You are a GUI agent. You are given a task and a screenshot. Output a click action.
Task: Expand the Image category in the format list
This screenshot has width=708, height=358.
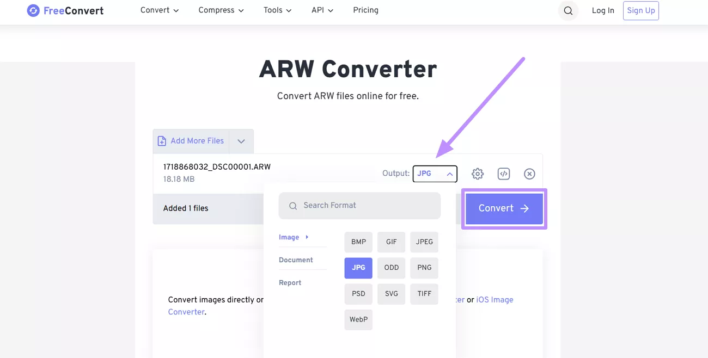[288, 237]
